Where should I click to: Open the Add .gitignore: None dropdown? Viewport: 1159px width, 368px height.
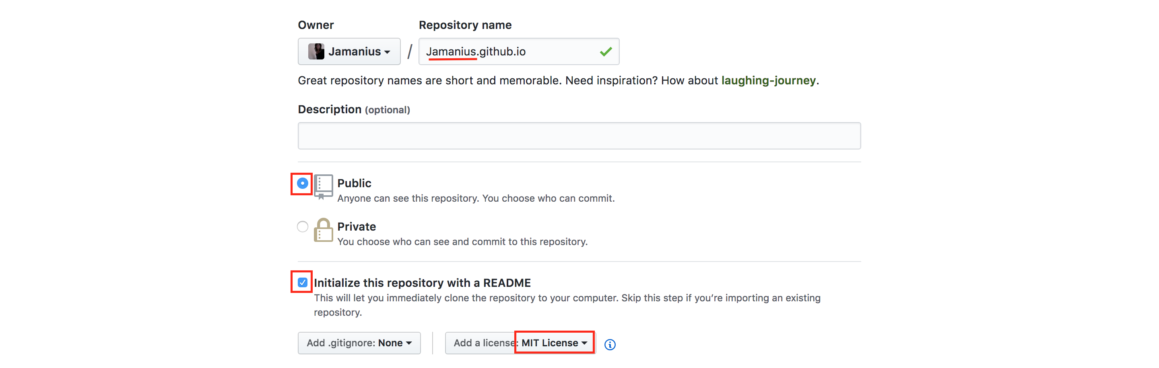pos(359,343)
